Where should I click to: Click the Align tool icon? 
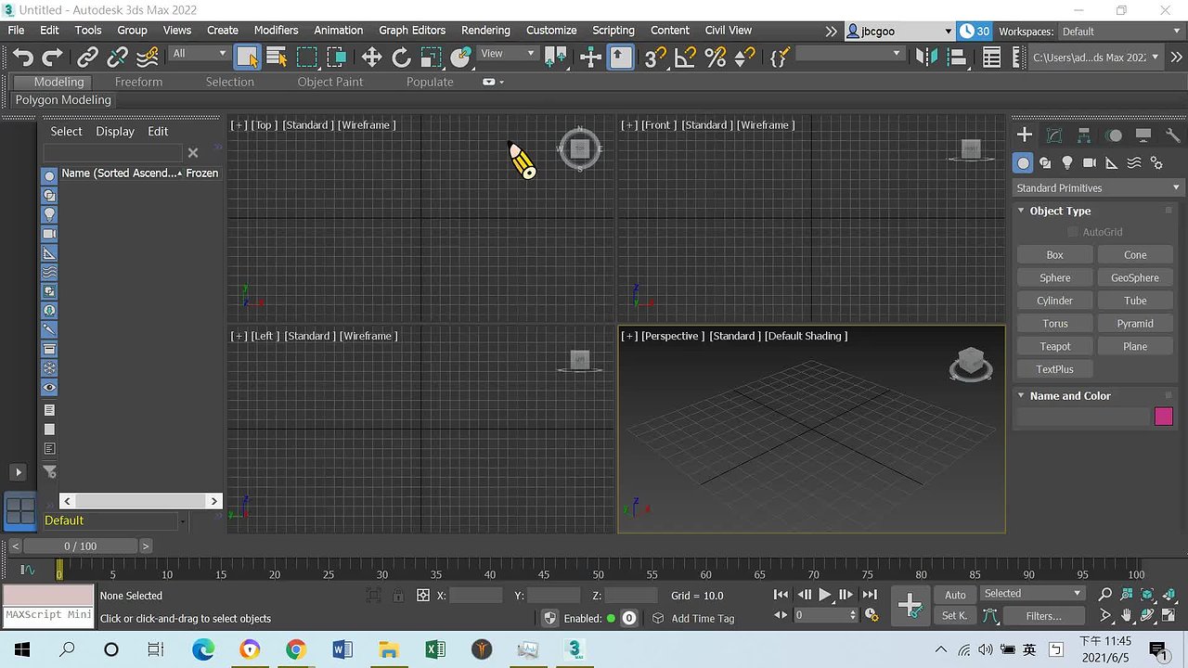click(x=956, y=58)
